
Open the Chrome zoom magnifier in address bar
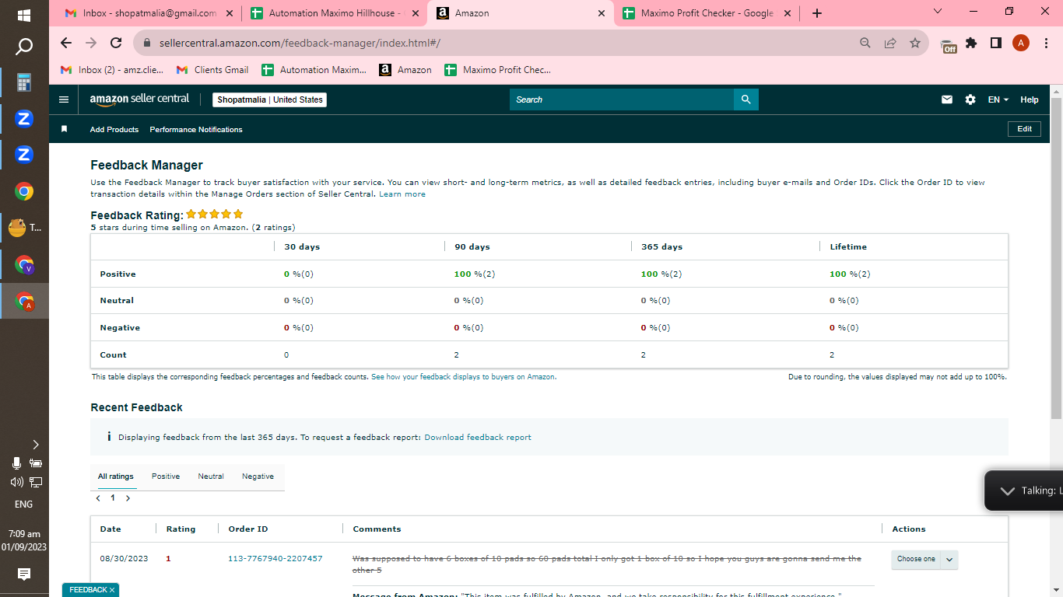[865, 44]
